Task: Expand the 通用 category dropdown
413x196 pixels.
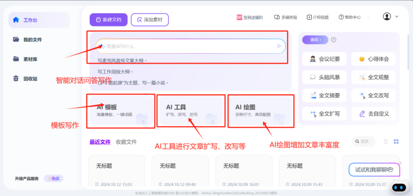Action: click(315, 40)
